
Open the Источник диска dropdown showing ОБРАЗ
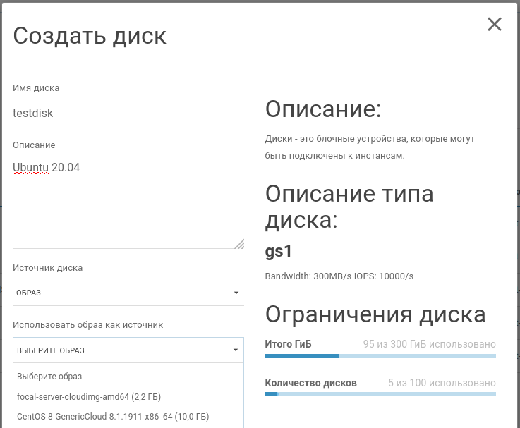click(x=123, y=293)
